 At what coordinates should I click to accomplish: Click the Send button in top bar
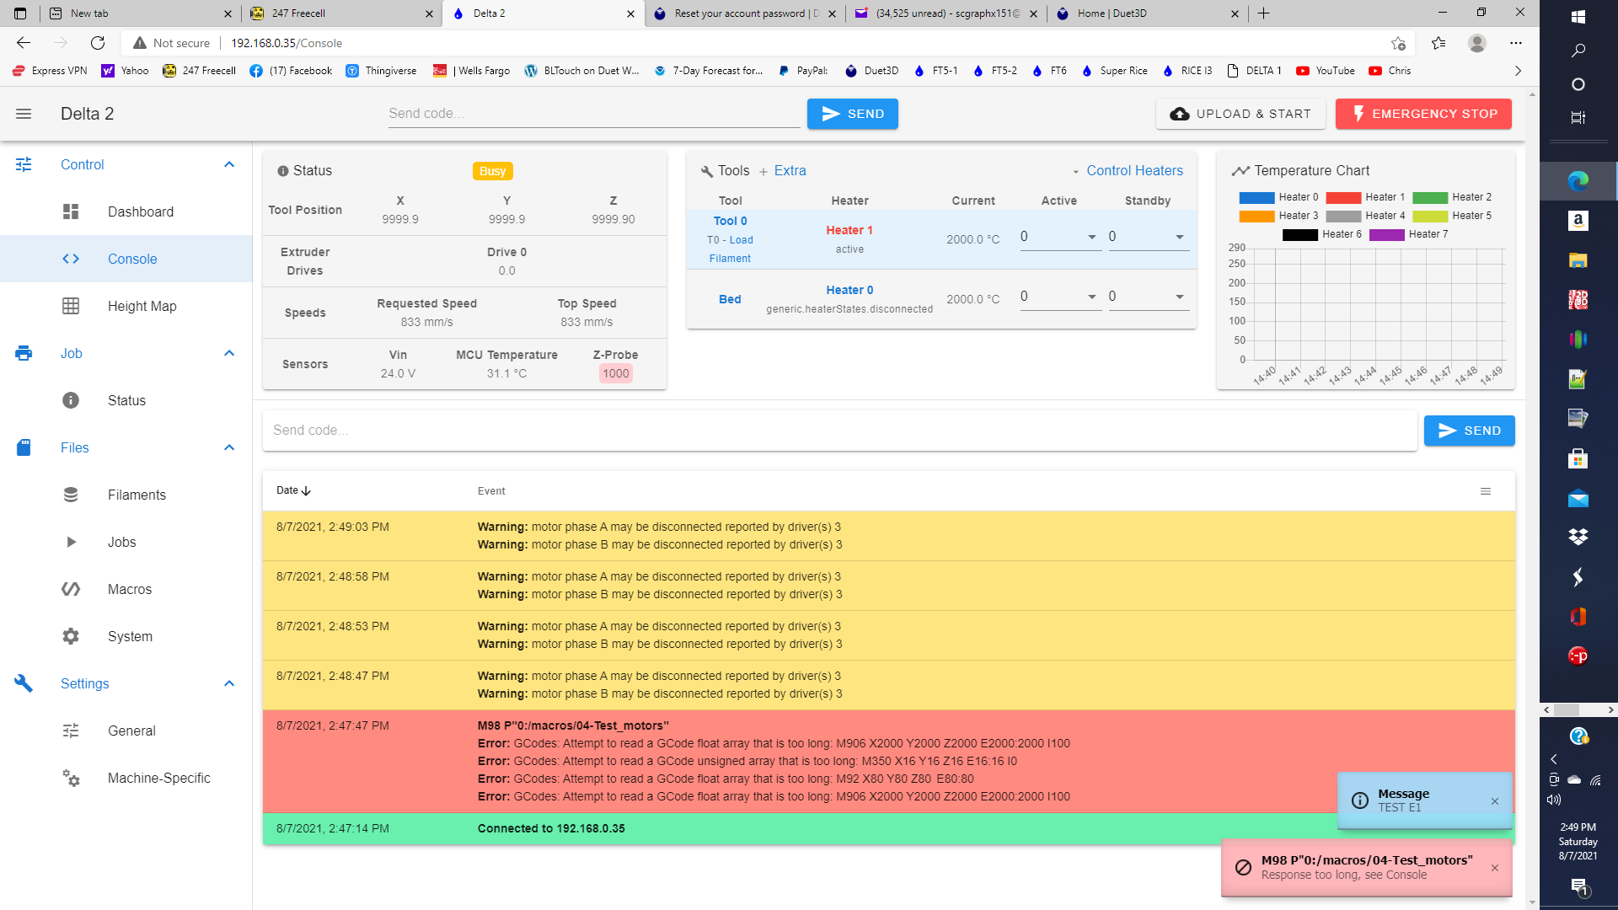(x=852, y=114)
